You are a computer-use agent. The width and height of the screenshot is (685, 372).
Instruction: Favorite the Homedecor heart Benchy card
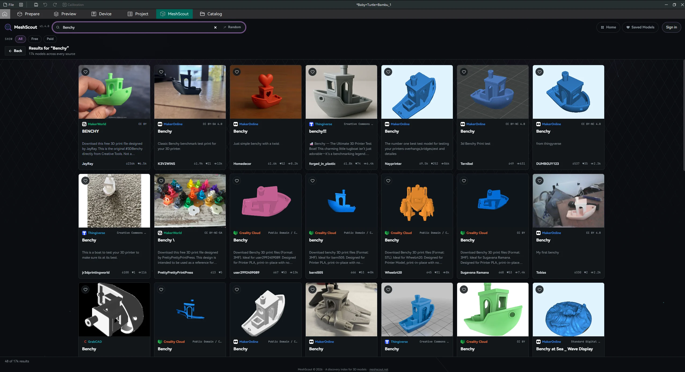237,72
